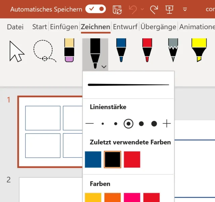Pick the Eraser tool
This screenshot has height=202, width=215.
point(69,50)
